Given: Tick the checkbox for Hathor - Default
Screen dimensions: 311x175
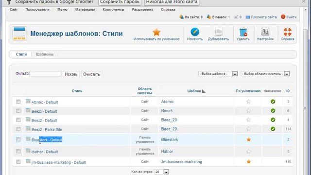Looking at the screenshot, I should click(x=18, y=151).
